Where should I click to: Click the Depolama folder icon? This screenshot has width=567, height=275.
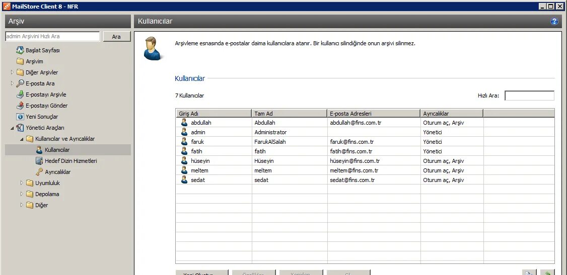(30, 194)
